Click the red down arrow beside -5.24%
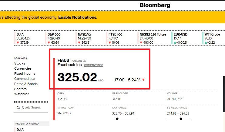 pyautogui.click(x=143, y=80)
